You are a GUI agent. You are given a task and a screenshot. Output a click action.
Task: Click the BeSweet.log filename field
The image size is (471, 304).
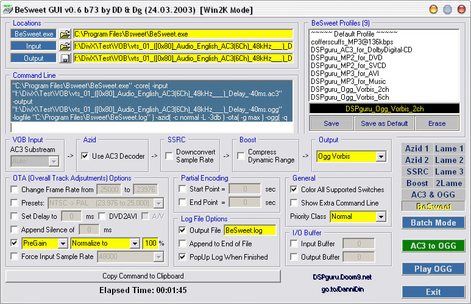click(x=250, y=230)
